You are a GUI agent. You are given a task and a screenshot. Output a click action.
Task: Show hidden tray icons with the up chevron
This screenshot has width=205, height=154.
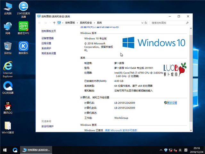161,150
